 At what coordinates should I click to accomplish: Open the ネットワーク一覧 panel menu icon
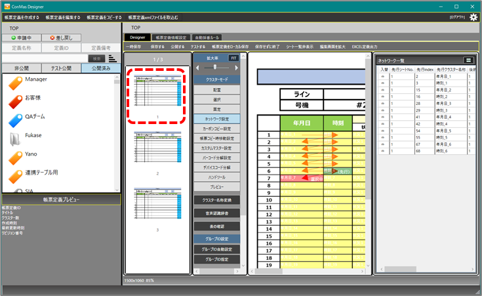[x=468, y=60]
